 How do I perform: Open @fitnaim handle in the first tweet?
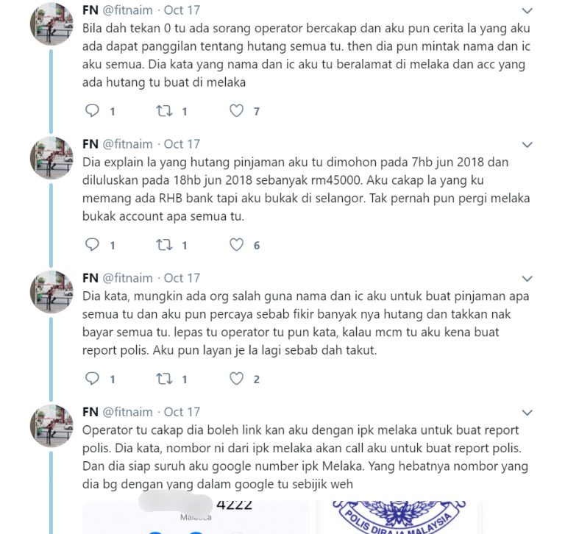pos(127,10)
